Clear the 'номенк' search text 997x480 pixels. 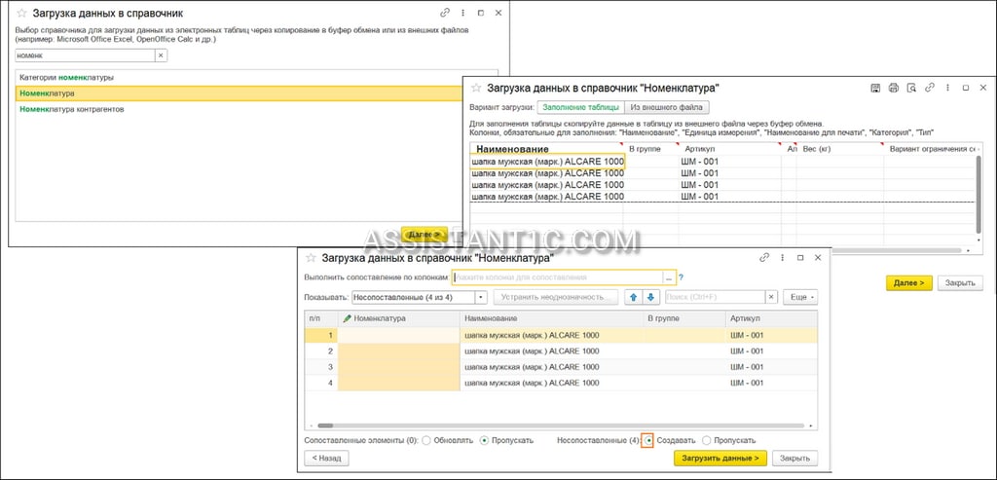[161, 55]
